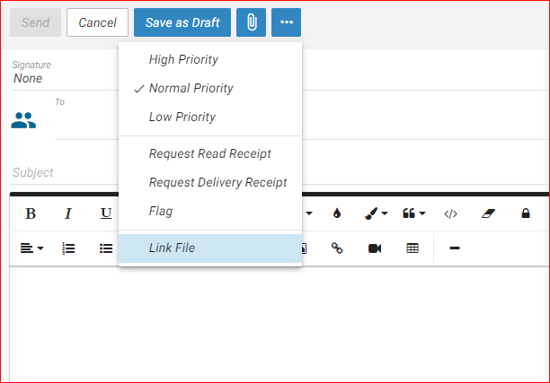The height and width of the screenshot is (383, 550).
Task: Insert a hyperlink with chain icon
Action: pyautogui.click(x=337, y=248)
